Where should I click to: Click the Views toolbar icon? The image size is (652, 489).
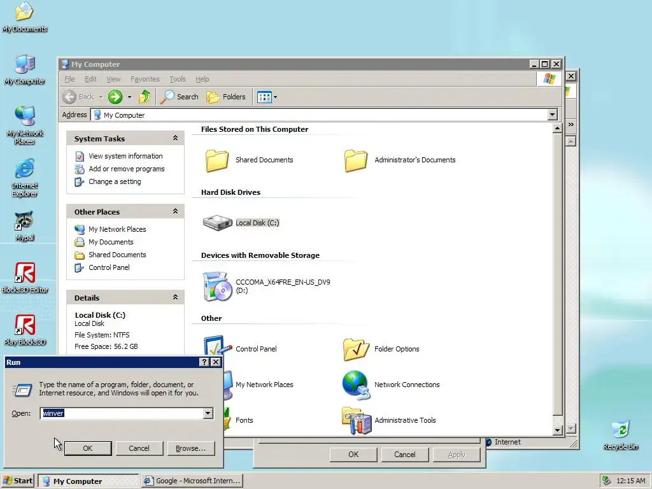click(264, 97)
